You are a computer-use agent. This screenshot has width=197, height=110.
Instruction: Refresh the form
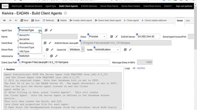pos(48,20)
